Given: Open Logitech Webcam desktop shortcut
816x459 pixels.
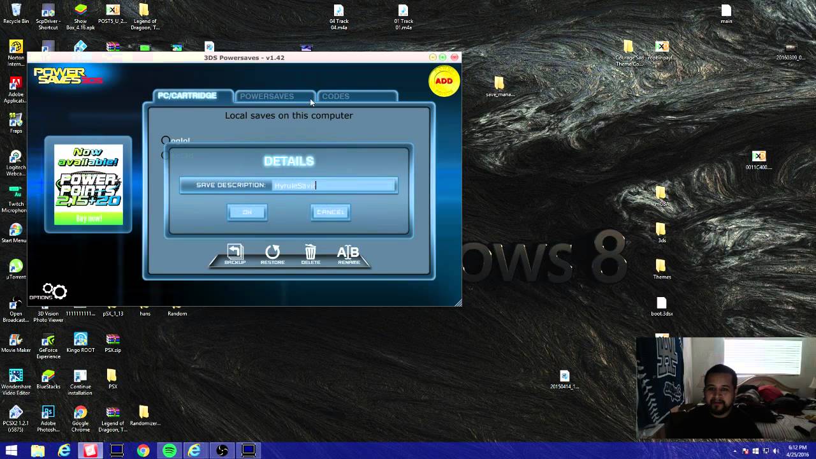Looking at the screenshot, I should coord(16,163).
